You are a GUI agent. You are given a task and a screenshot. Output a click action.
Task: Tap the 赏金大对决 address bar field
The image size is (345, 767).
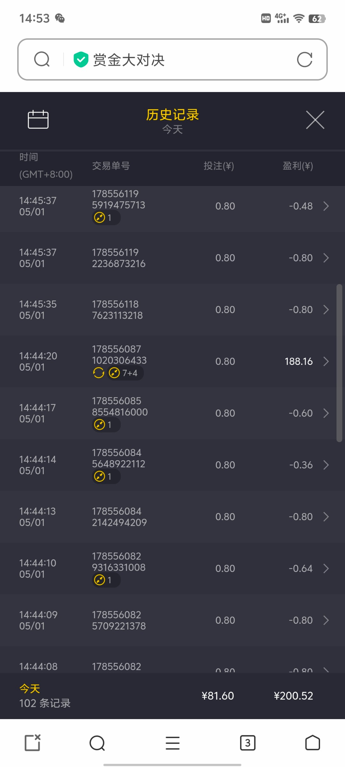(x=179, y=60)
